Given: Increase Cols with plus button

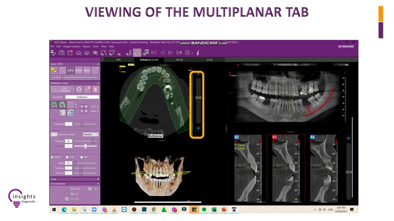Looking at the screenshot, I should click(x=86, y=107).
